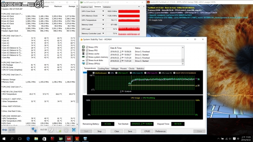Click Clear button in AIDA64
Screen dimensions: 253x142
[x=117, y=131]
